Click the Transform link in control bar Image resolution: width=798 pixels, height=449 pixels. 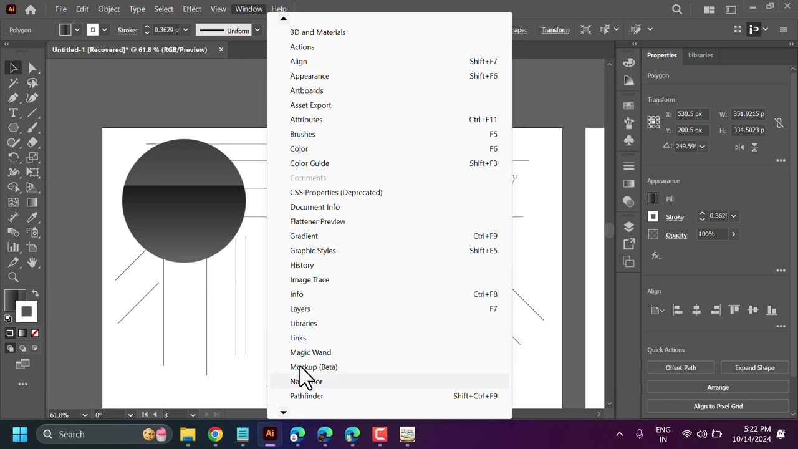555,30
